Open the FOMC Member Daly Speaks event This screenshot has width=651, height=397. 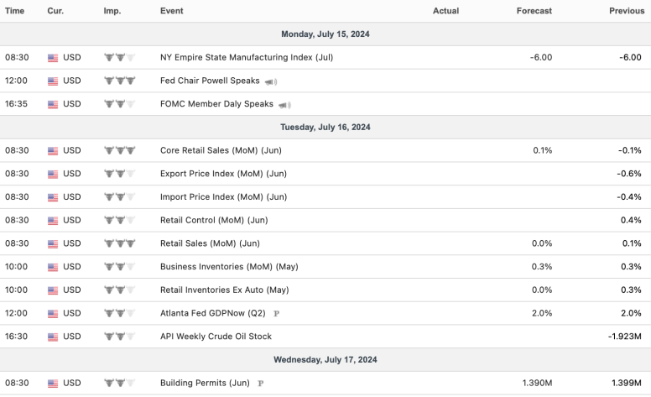coord(216,104)
